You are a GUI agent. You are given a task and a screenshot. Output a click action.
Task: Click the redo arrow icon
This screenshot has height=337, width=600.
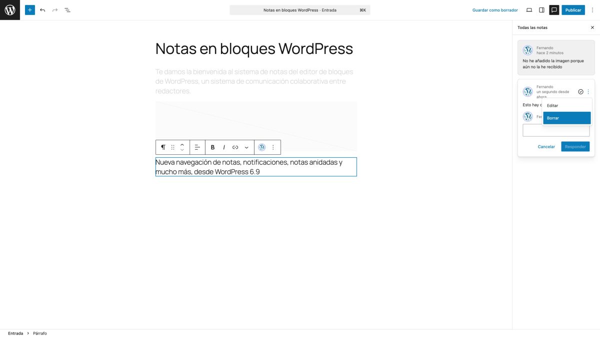click(54, 9)
